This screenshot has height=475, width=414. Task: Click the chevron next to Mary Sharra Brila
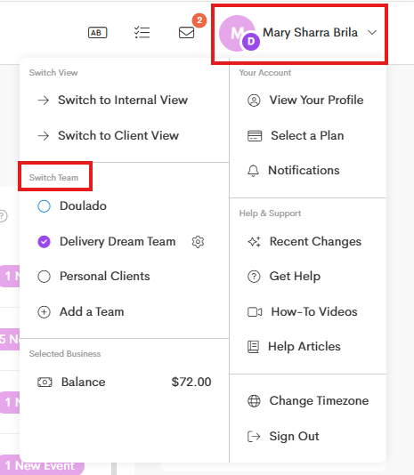pyautogui.click(x=372, y=32)
